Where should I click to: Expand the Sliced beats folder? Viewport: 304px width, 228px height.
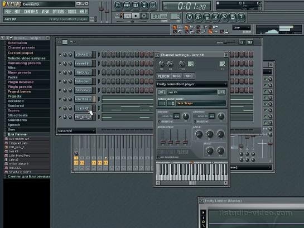click(17, 115)
